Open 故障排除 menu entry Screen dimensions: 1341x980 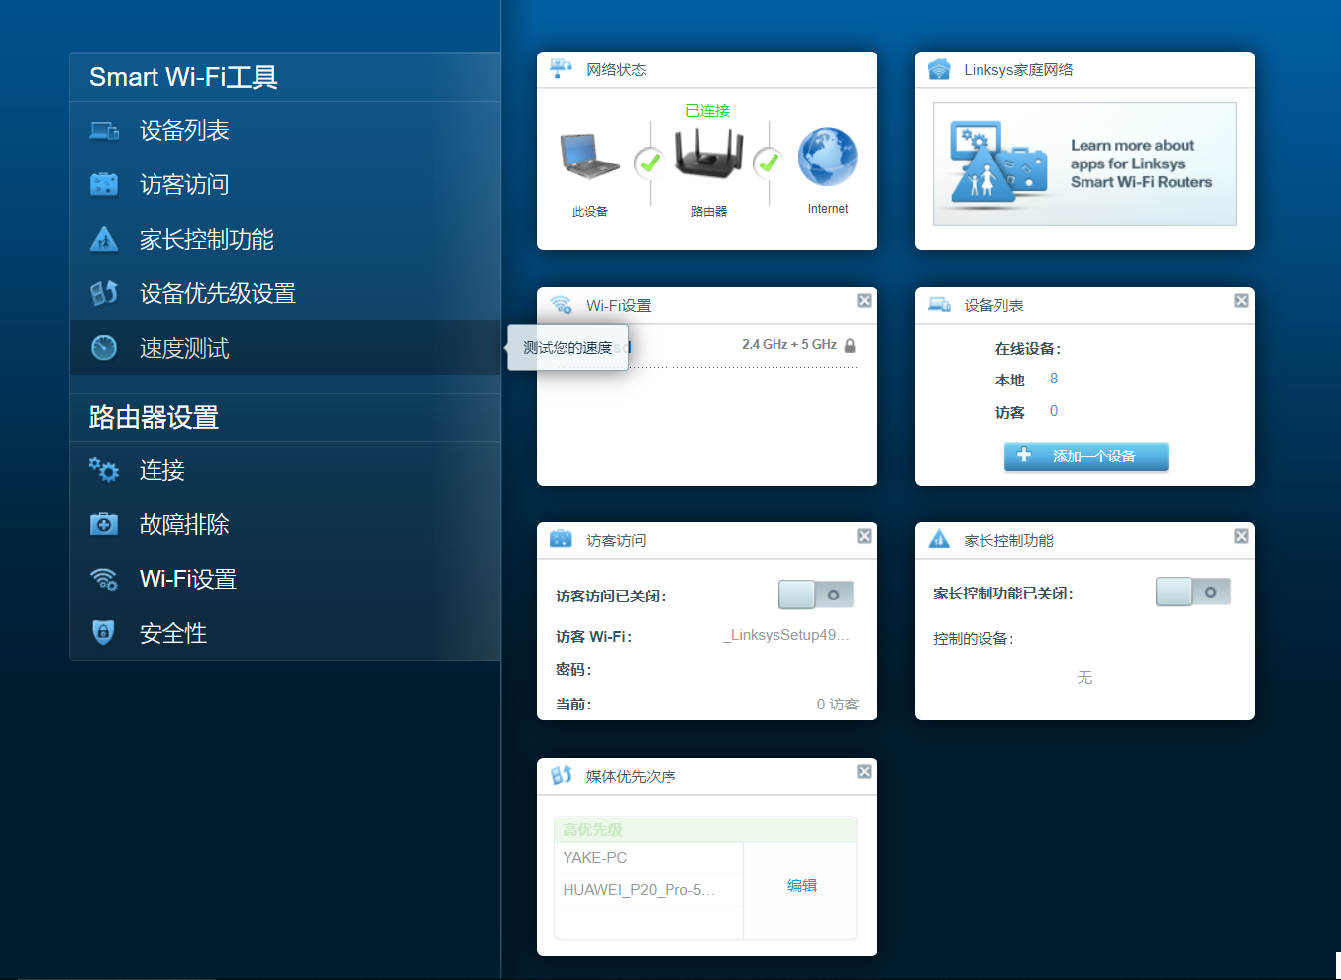tap(285, 524)
